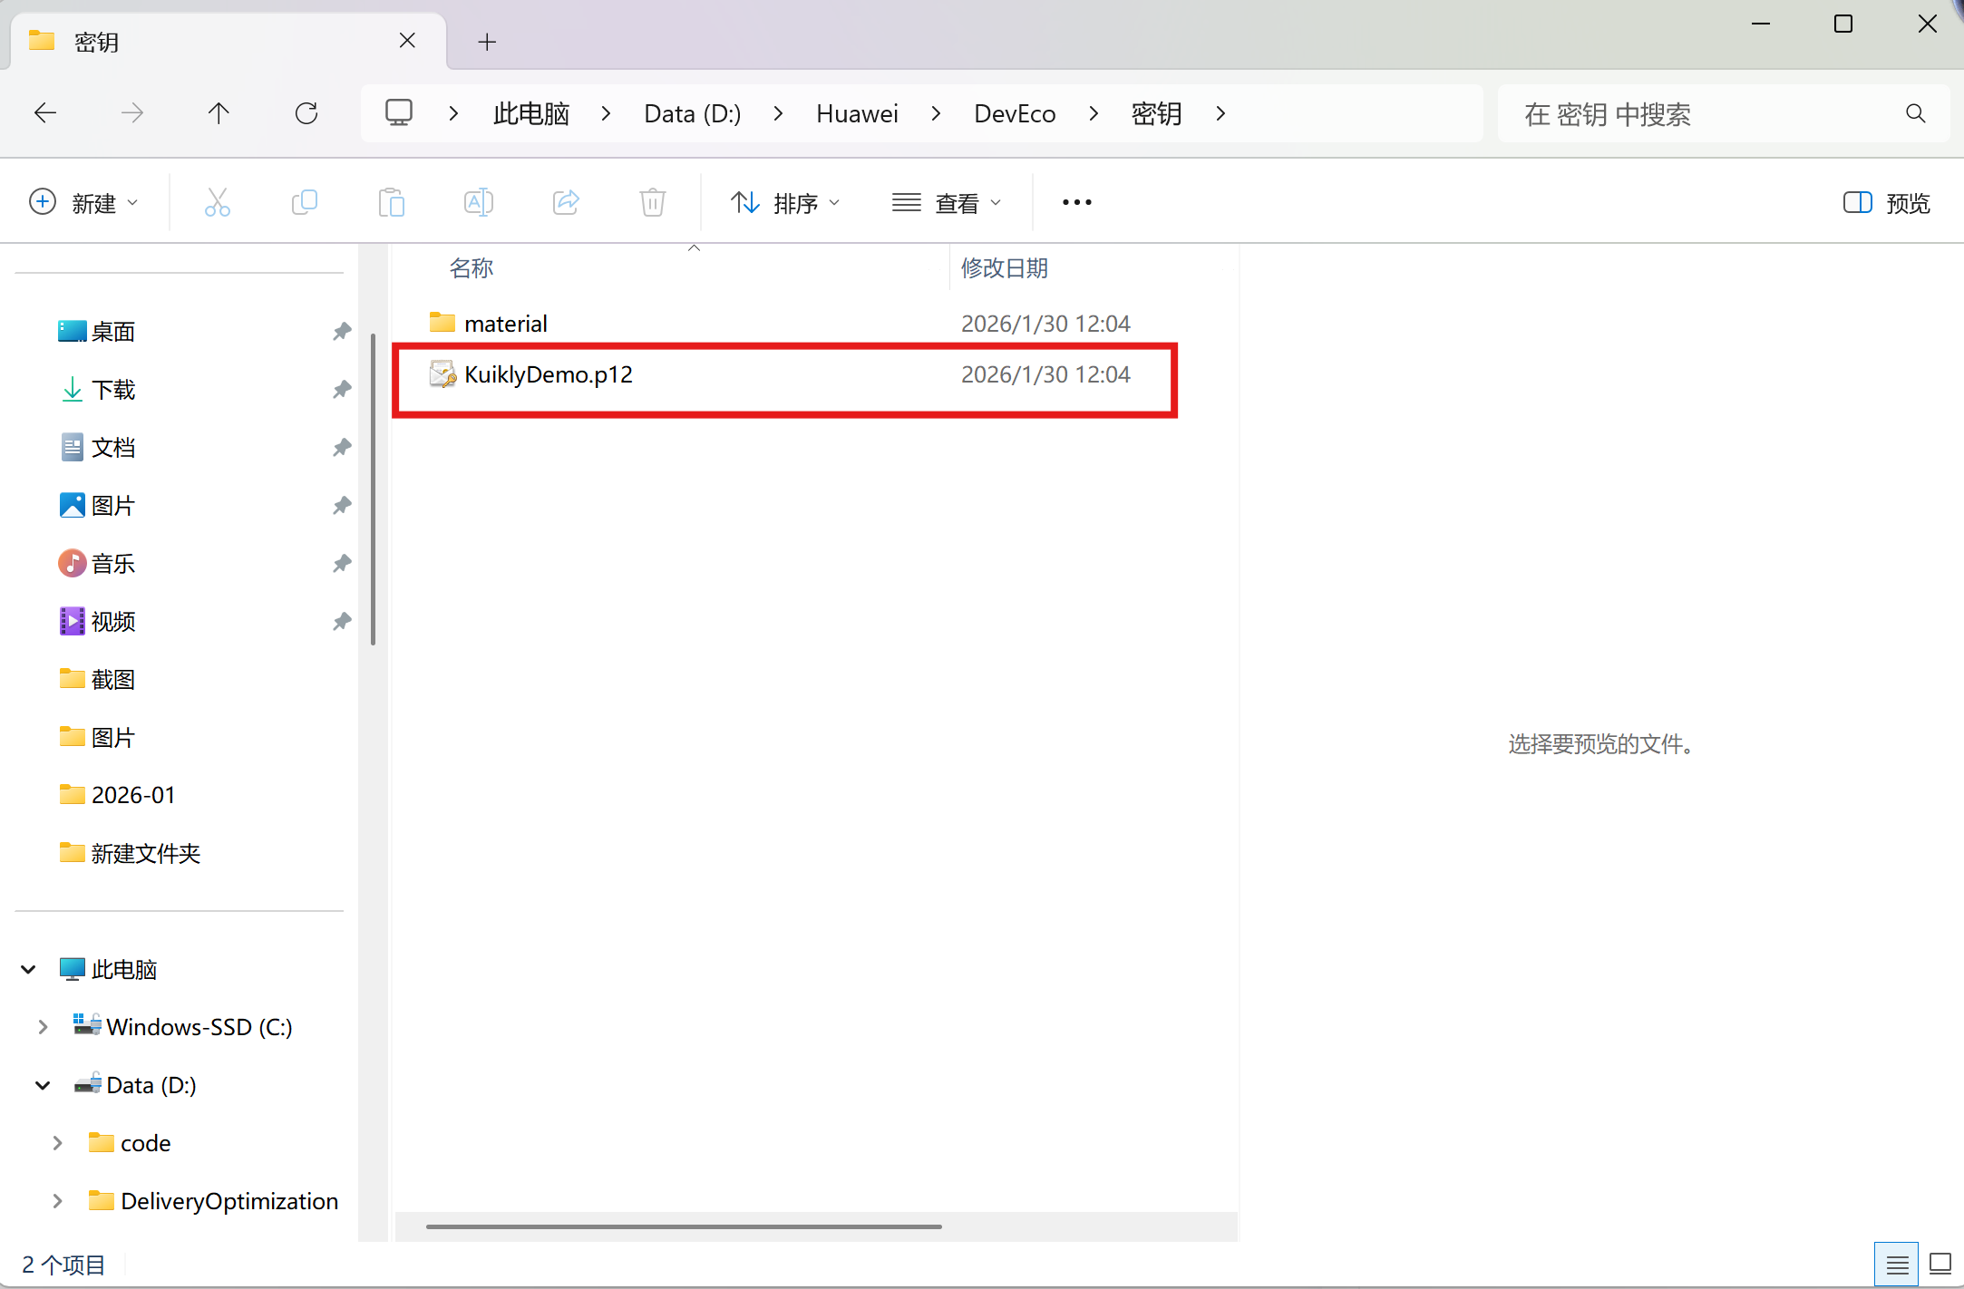
Task: Expand the Windows-SSD (C:) tree node
Action: click(x=43, y=1027)
